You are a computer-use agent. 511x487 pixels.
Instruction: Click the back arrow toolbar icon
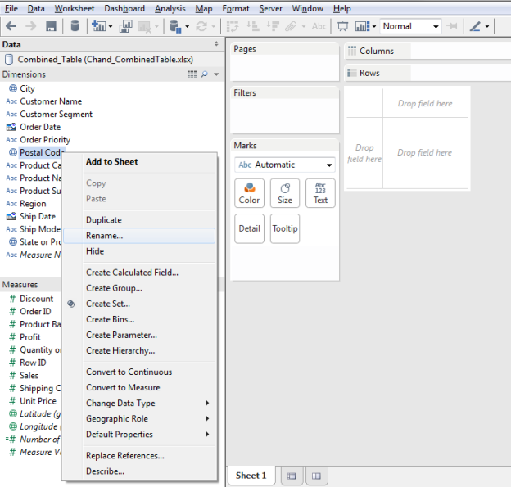click(11, 26)
